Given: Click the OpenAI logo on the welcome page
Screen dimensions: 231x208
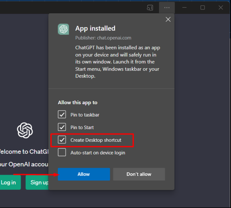Looking at the screenshot, I should [25, 130].
